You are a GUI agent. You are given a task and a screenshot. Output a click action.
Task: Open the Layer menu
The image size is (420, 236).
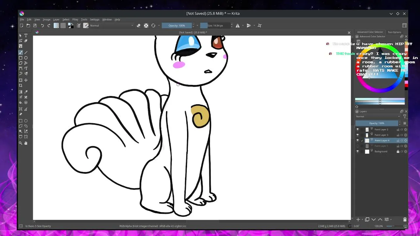(56, 20)
